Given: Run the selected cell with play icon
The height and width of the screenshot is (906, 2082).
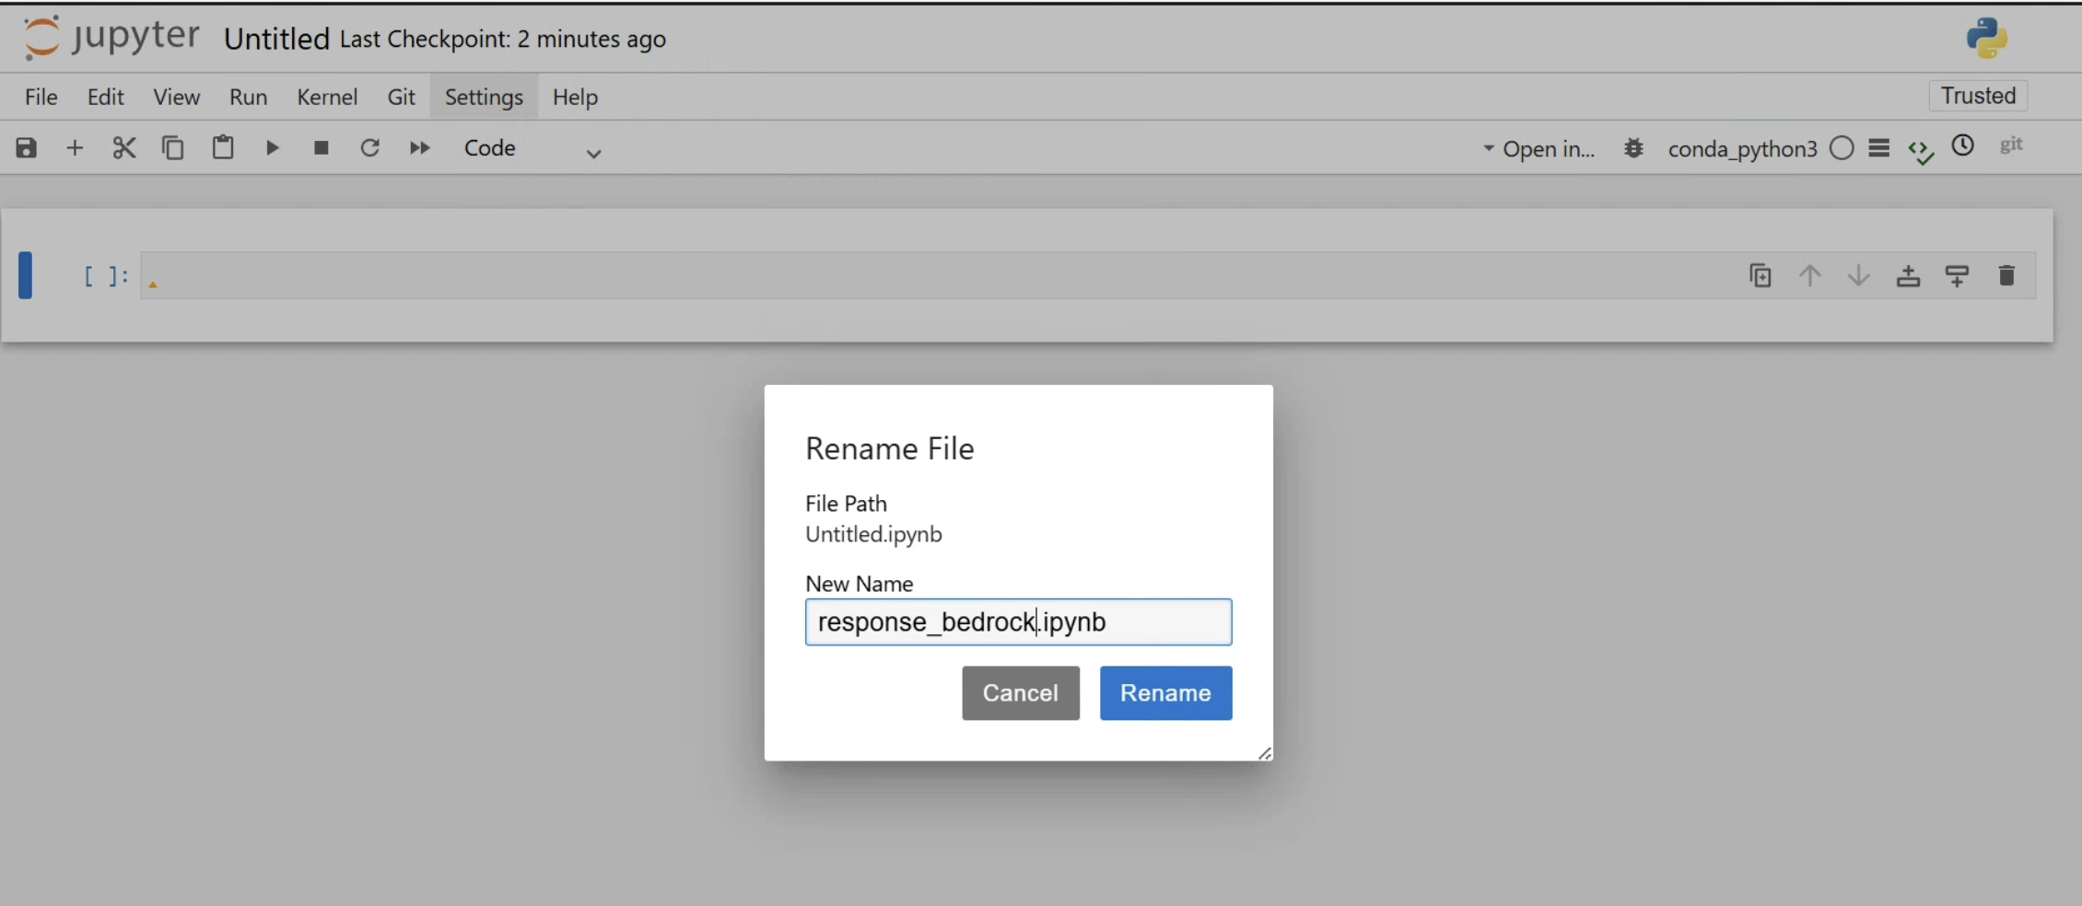Looking at the screenshot, I should click(272, 147).
